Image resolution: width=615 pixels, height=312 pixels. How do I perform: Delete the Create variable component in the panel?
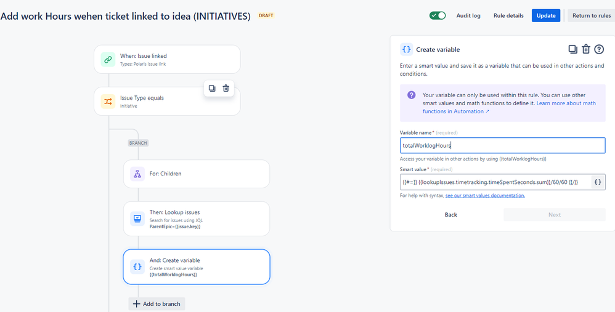pyautogui.click(x=586, y=49)
